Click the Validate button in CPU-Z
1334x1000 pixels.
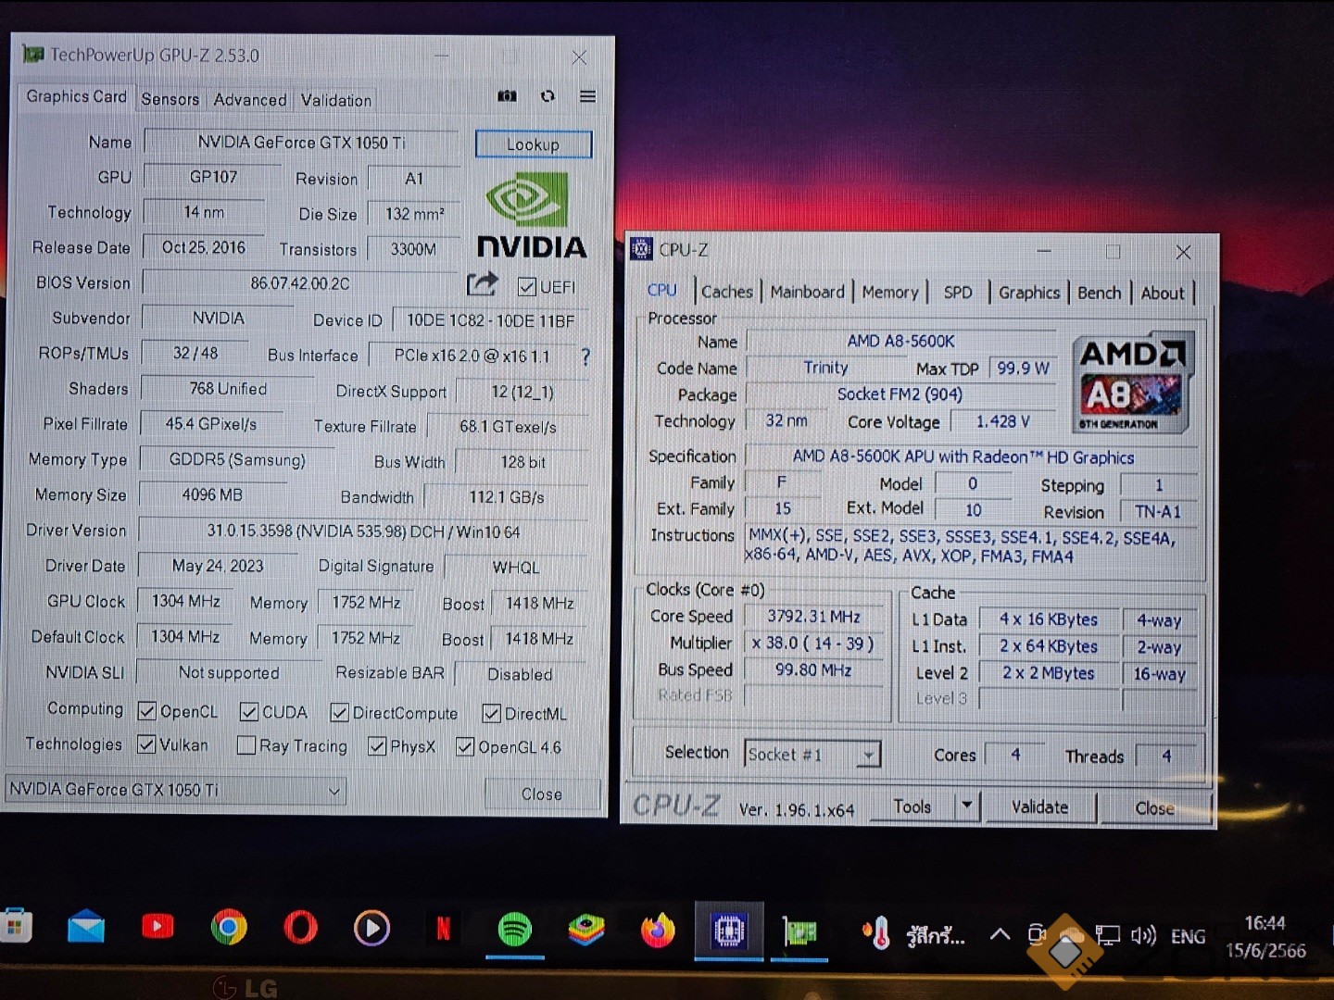pyautogui.click(x=1039, y=807)
